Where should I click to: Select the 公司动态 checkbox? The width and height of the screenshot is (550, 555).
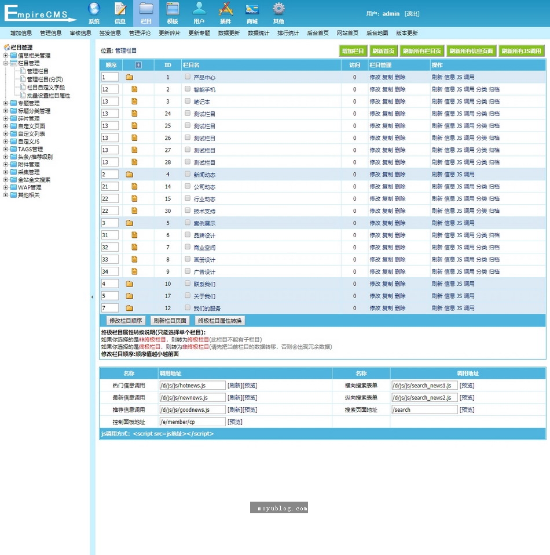(x=188, y=186)
